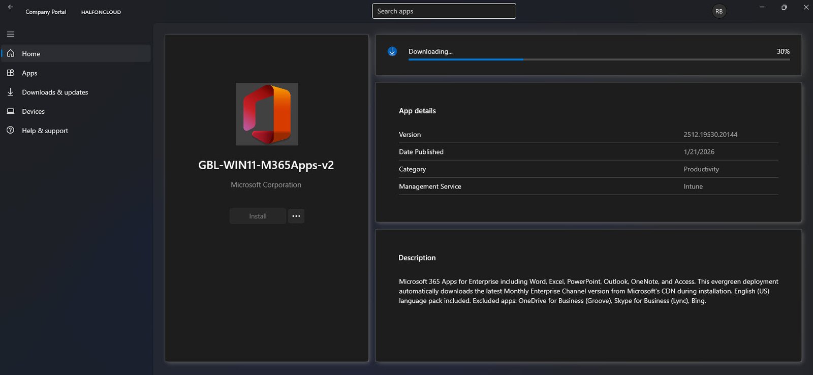
Task: Click the download progress bar
Action: coord(599,59)
